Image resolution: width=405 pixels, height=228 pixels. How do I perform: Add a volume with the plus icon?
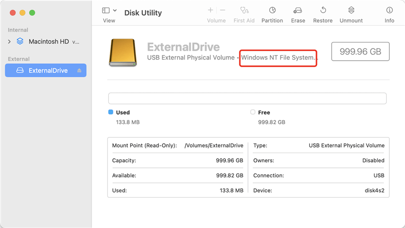click(x=210, y=10)
